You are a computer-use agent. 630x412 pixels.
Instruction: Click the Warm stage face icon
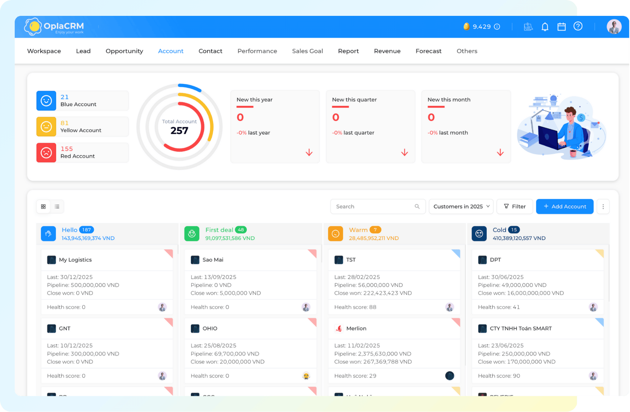click(335, 234)
